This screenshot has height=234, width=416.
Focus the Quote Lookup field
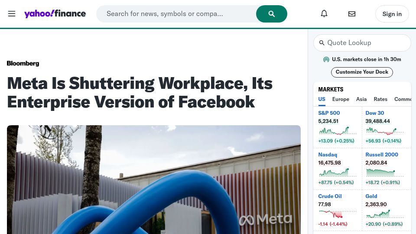coord(362,43)
